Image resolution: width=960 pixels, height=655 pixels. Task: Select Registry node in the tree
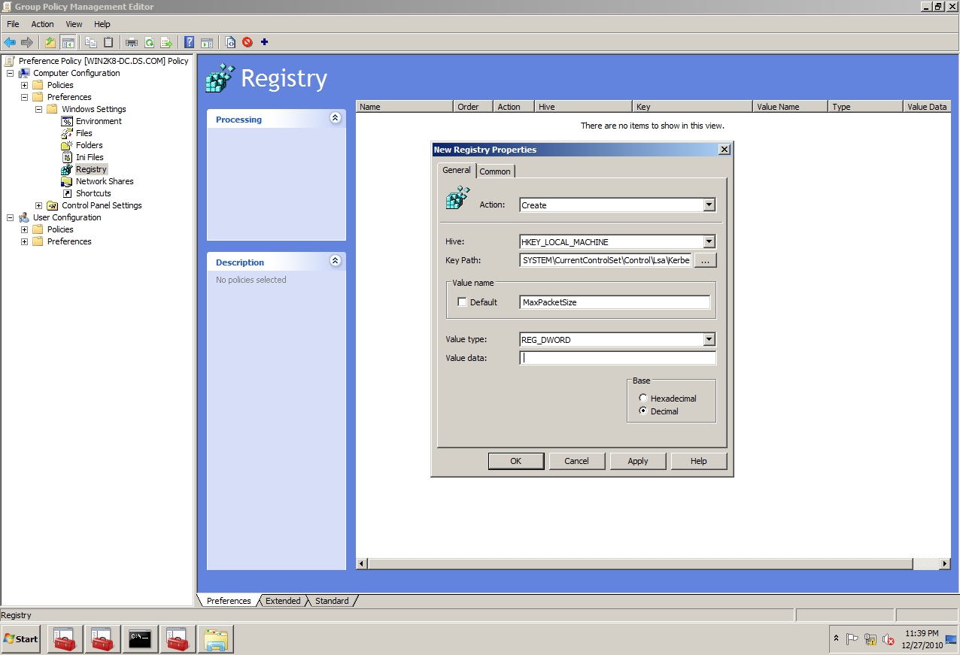pos(91,169)
